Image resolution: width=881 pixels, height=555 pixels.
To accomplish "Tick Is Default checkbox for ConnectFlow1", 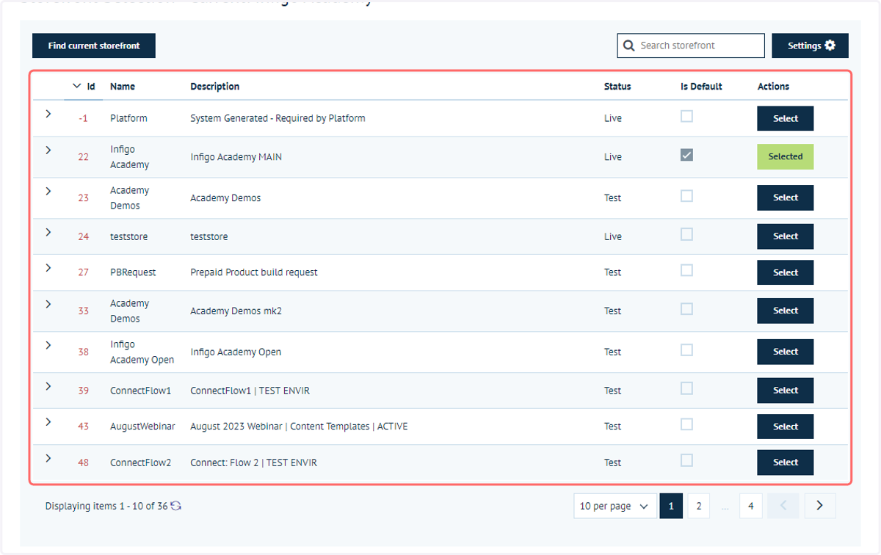I will point(686,388).
